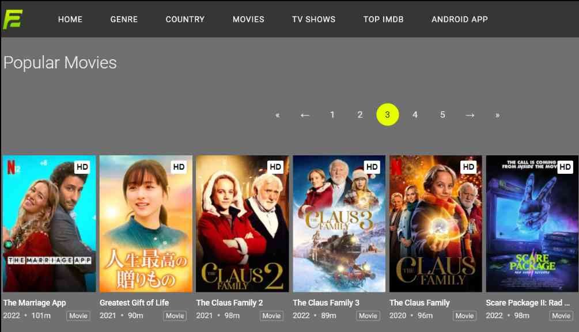
Task: Click HD badge on The Marriage App poster
Action: tap(82, 167)
